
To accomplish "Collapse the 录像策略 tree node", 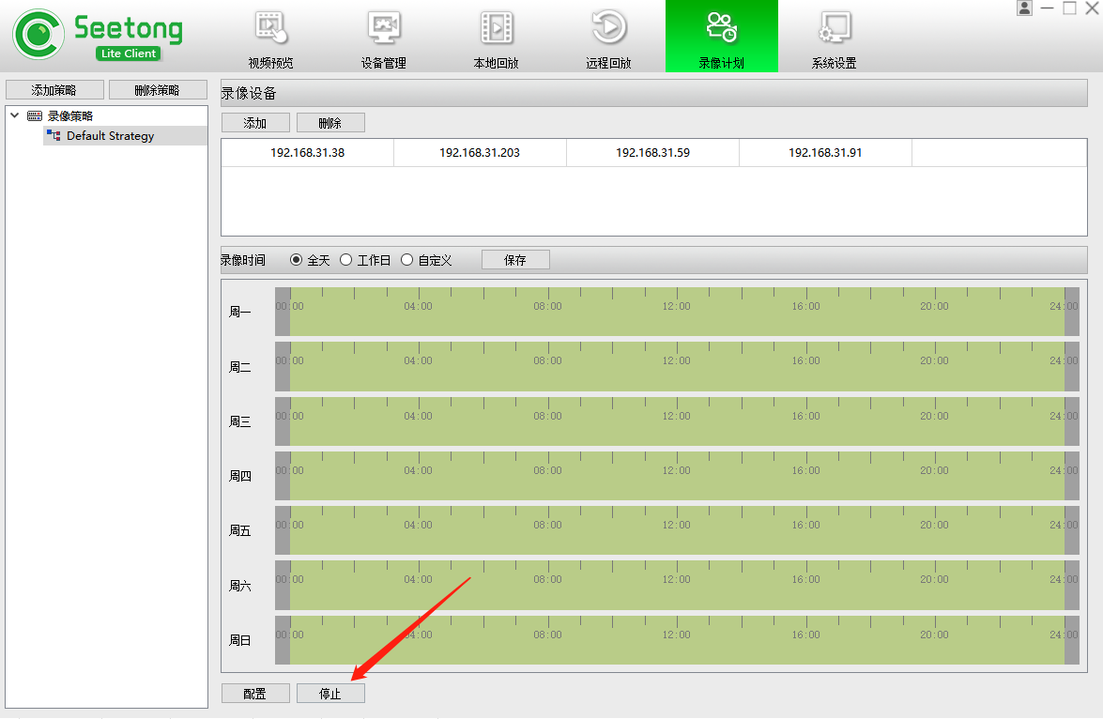I will tap(14, 115).
